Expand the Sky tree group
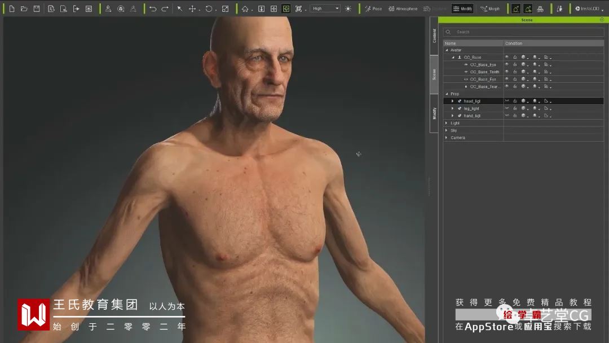 point(446,130)
